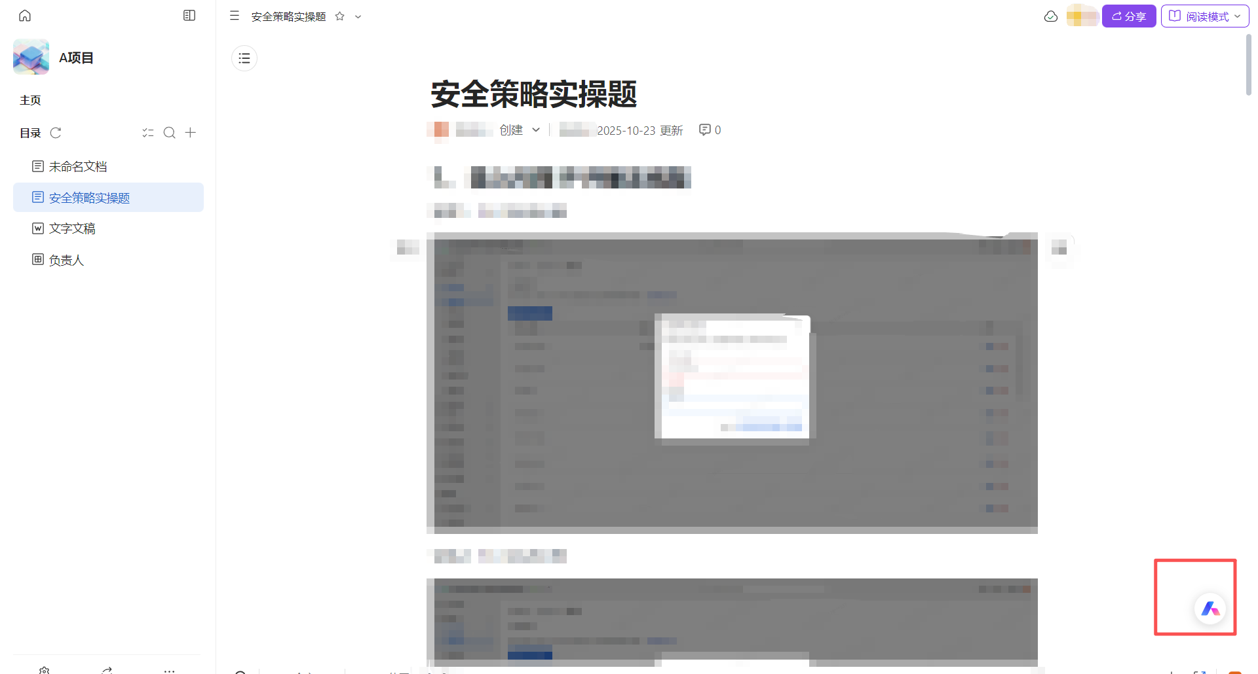Open the settings gear in the sidebar footer
This screenshot has height=674, width=1258.
coord(45,670)
